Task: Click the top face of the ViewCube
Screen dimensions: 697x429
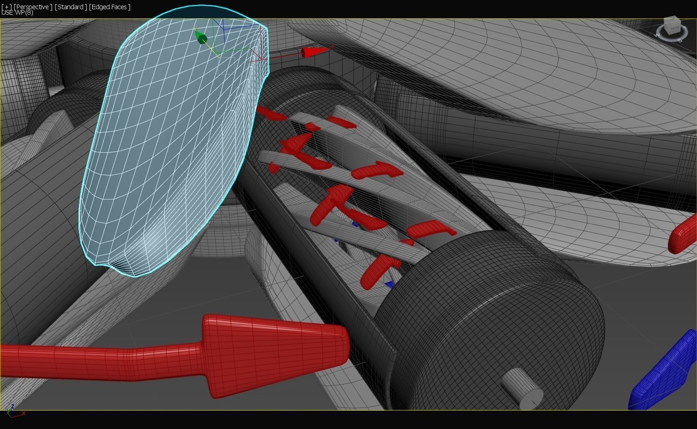Action: coord(671,20)
